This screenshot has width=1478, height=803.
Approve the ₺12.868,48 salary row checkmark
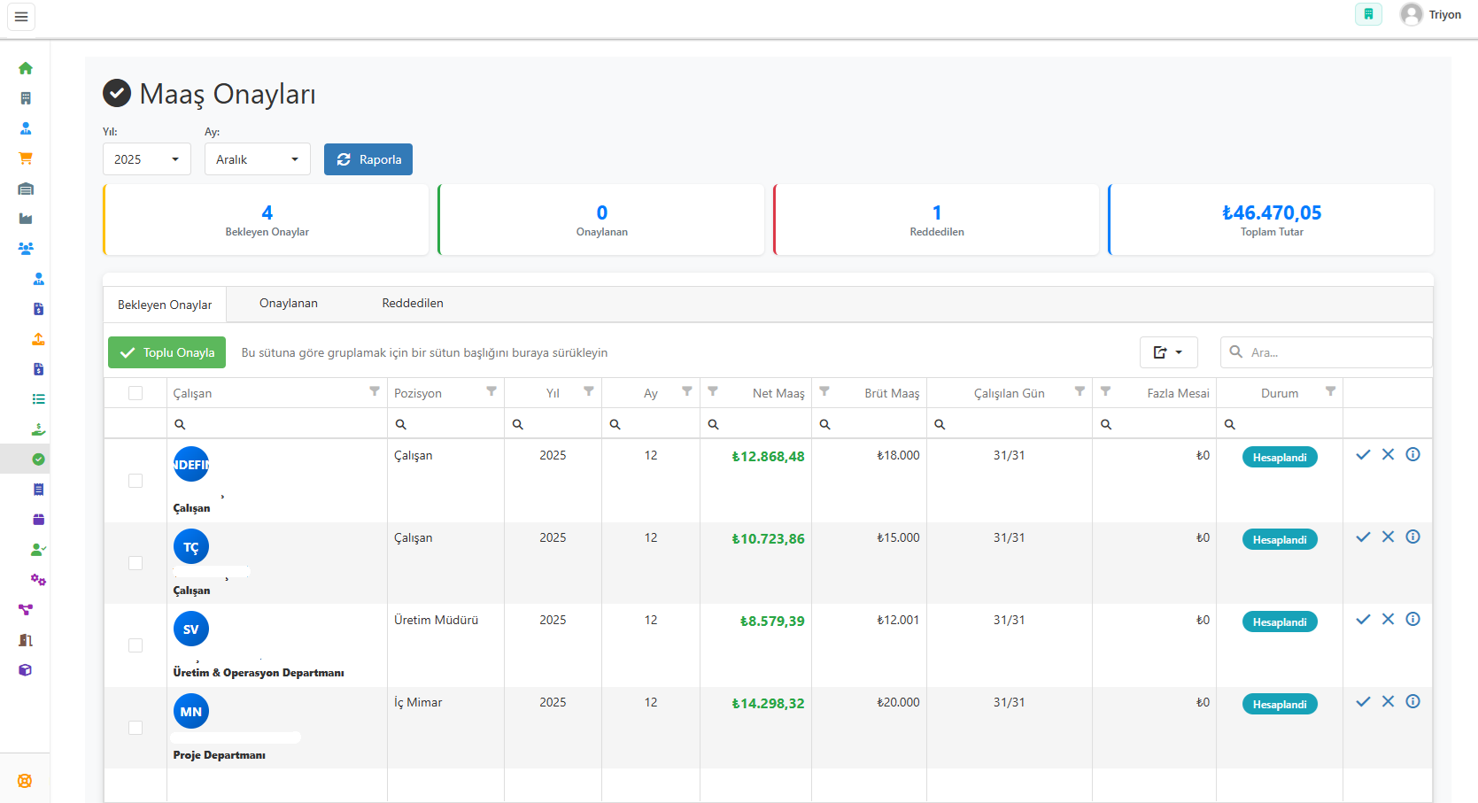(x=1363, y=455)
